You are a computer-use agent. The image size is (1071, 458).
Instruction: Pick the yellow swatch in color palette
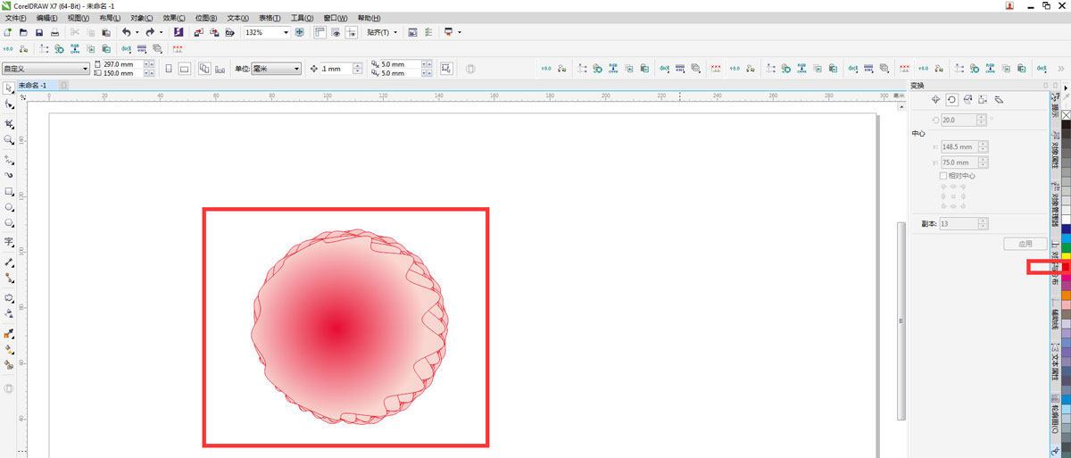point(1066,257)
